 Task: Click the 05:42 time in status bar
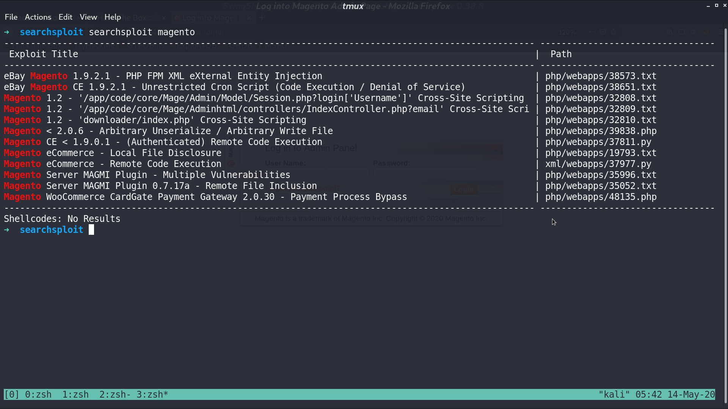tap(649, 395)
